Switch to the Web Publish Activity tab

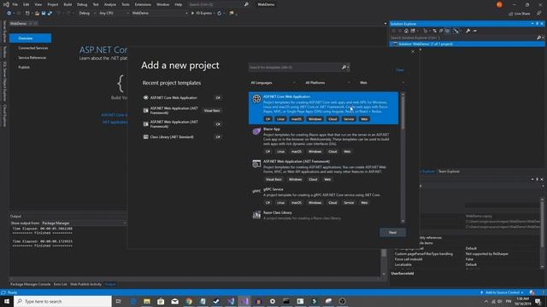pos(85,284)
